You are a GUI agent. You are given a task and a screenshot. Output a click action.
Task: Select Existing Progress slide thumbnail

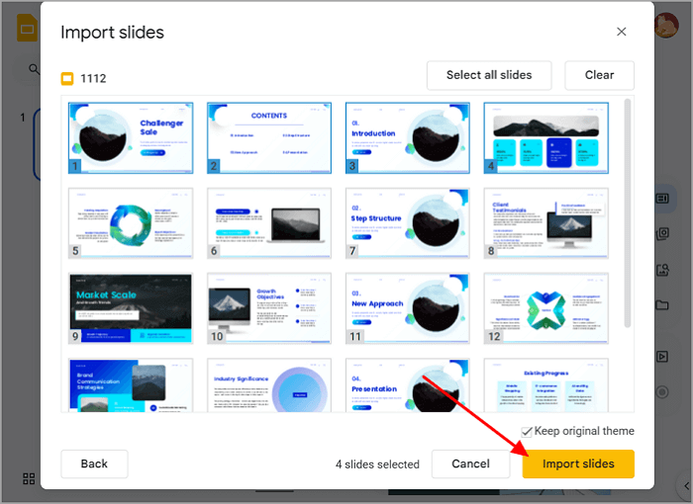546,385
